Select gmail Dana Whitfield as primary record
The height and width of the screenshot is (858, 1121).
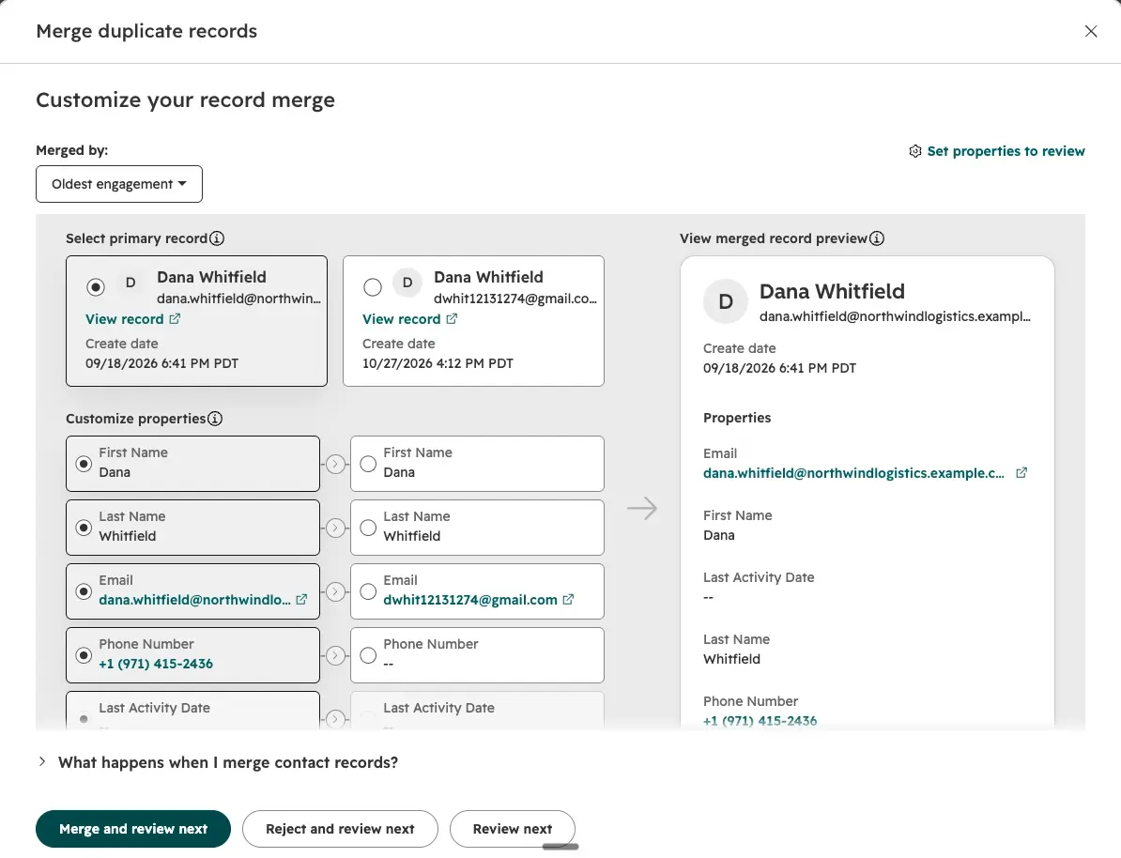373,286
